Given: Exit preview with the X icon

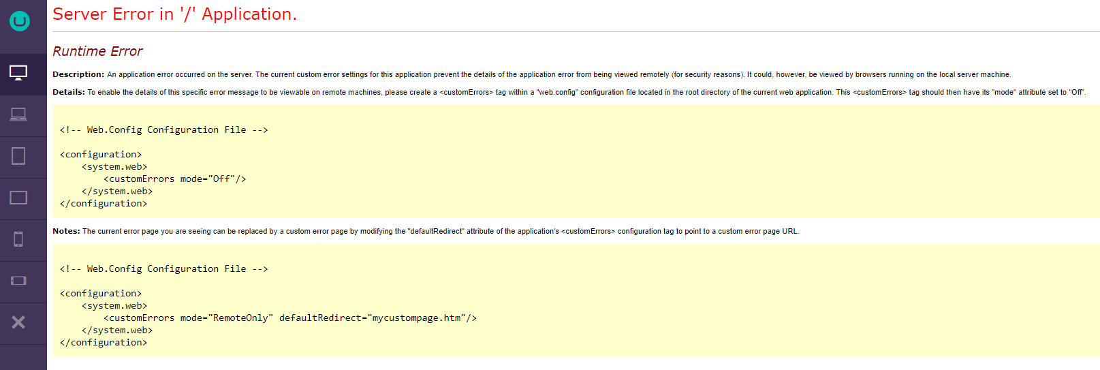Looking at the screenshot, I should click(18, 322).
